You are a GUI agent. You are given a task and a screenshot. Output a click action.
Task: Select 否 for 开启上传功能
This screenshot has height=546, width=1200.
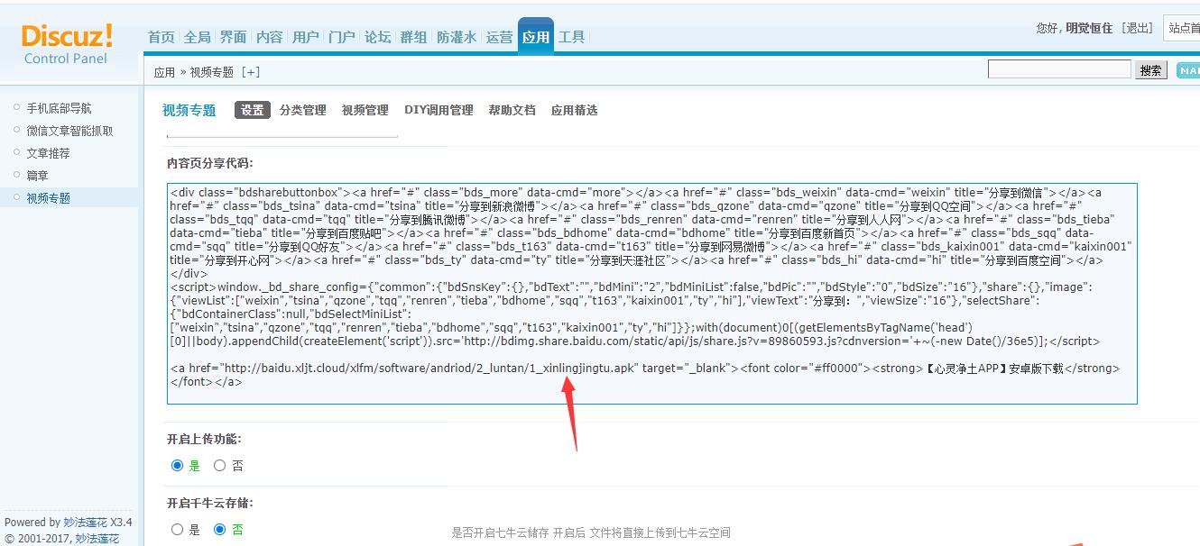pos(220,466)
